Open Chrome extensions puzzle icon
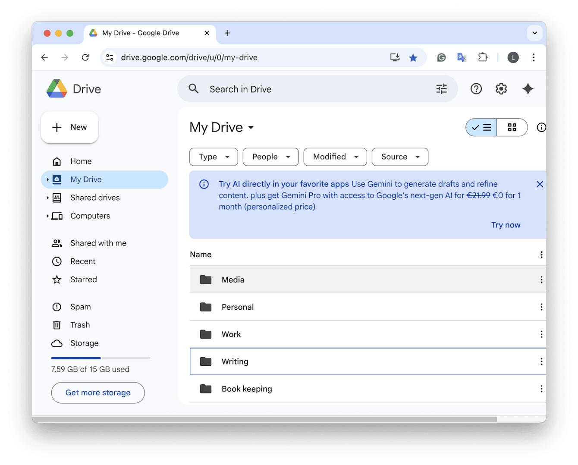This screenshot has height=465, width=578. [483, 57]
